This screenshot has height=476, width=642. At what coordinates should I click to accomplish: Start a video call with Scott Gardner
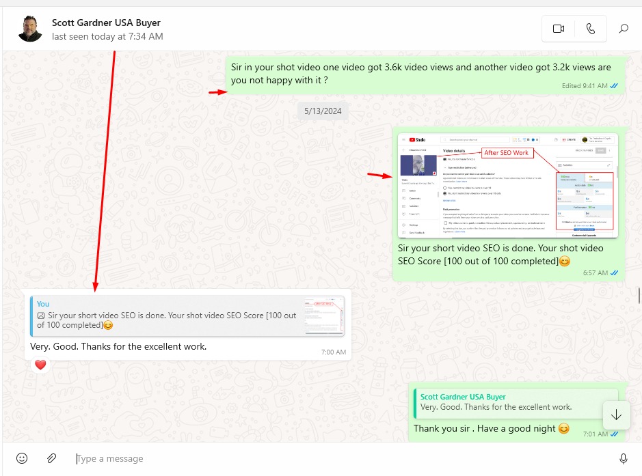[x=559, y=29]
